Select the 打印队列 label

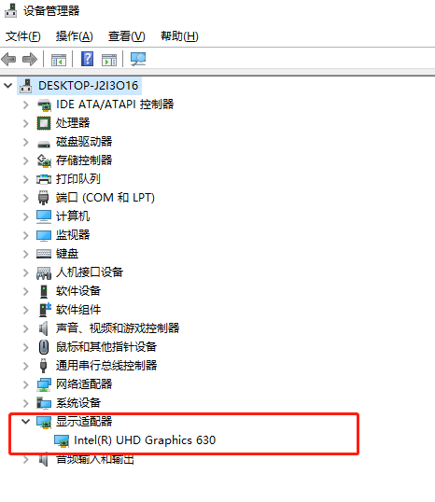[78, 179]
